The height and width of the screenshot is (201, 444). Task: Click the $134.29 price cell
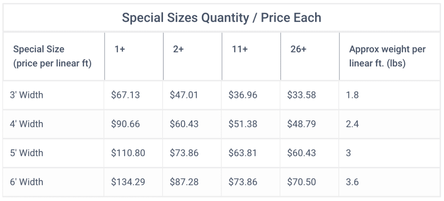tap(128, 182)
